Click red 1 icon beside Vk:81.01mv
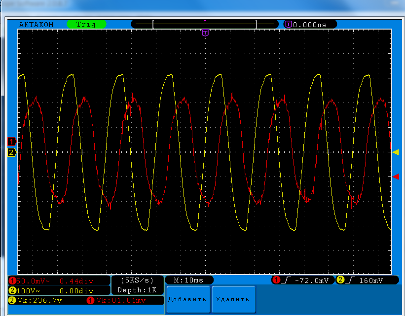 point(90,300)
